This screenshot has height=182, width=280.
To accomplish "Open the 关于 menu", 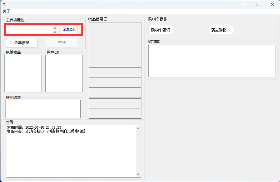I will click(x=7, y=11).
